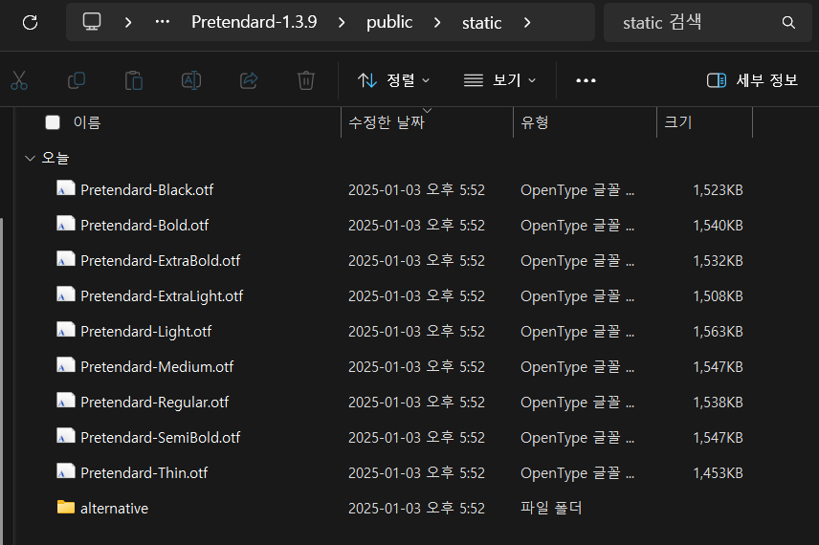This screenshot has height=545, width=819.
Task: Click the This PC monitor icon
Action: 92,22
